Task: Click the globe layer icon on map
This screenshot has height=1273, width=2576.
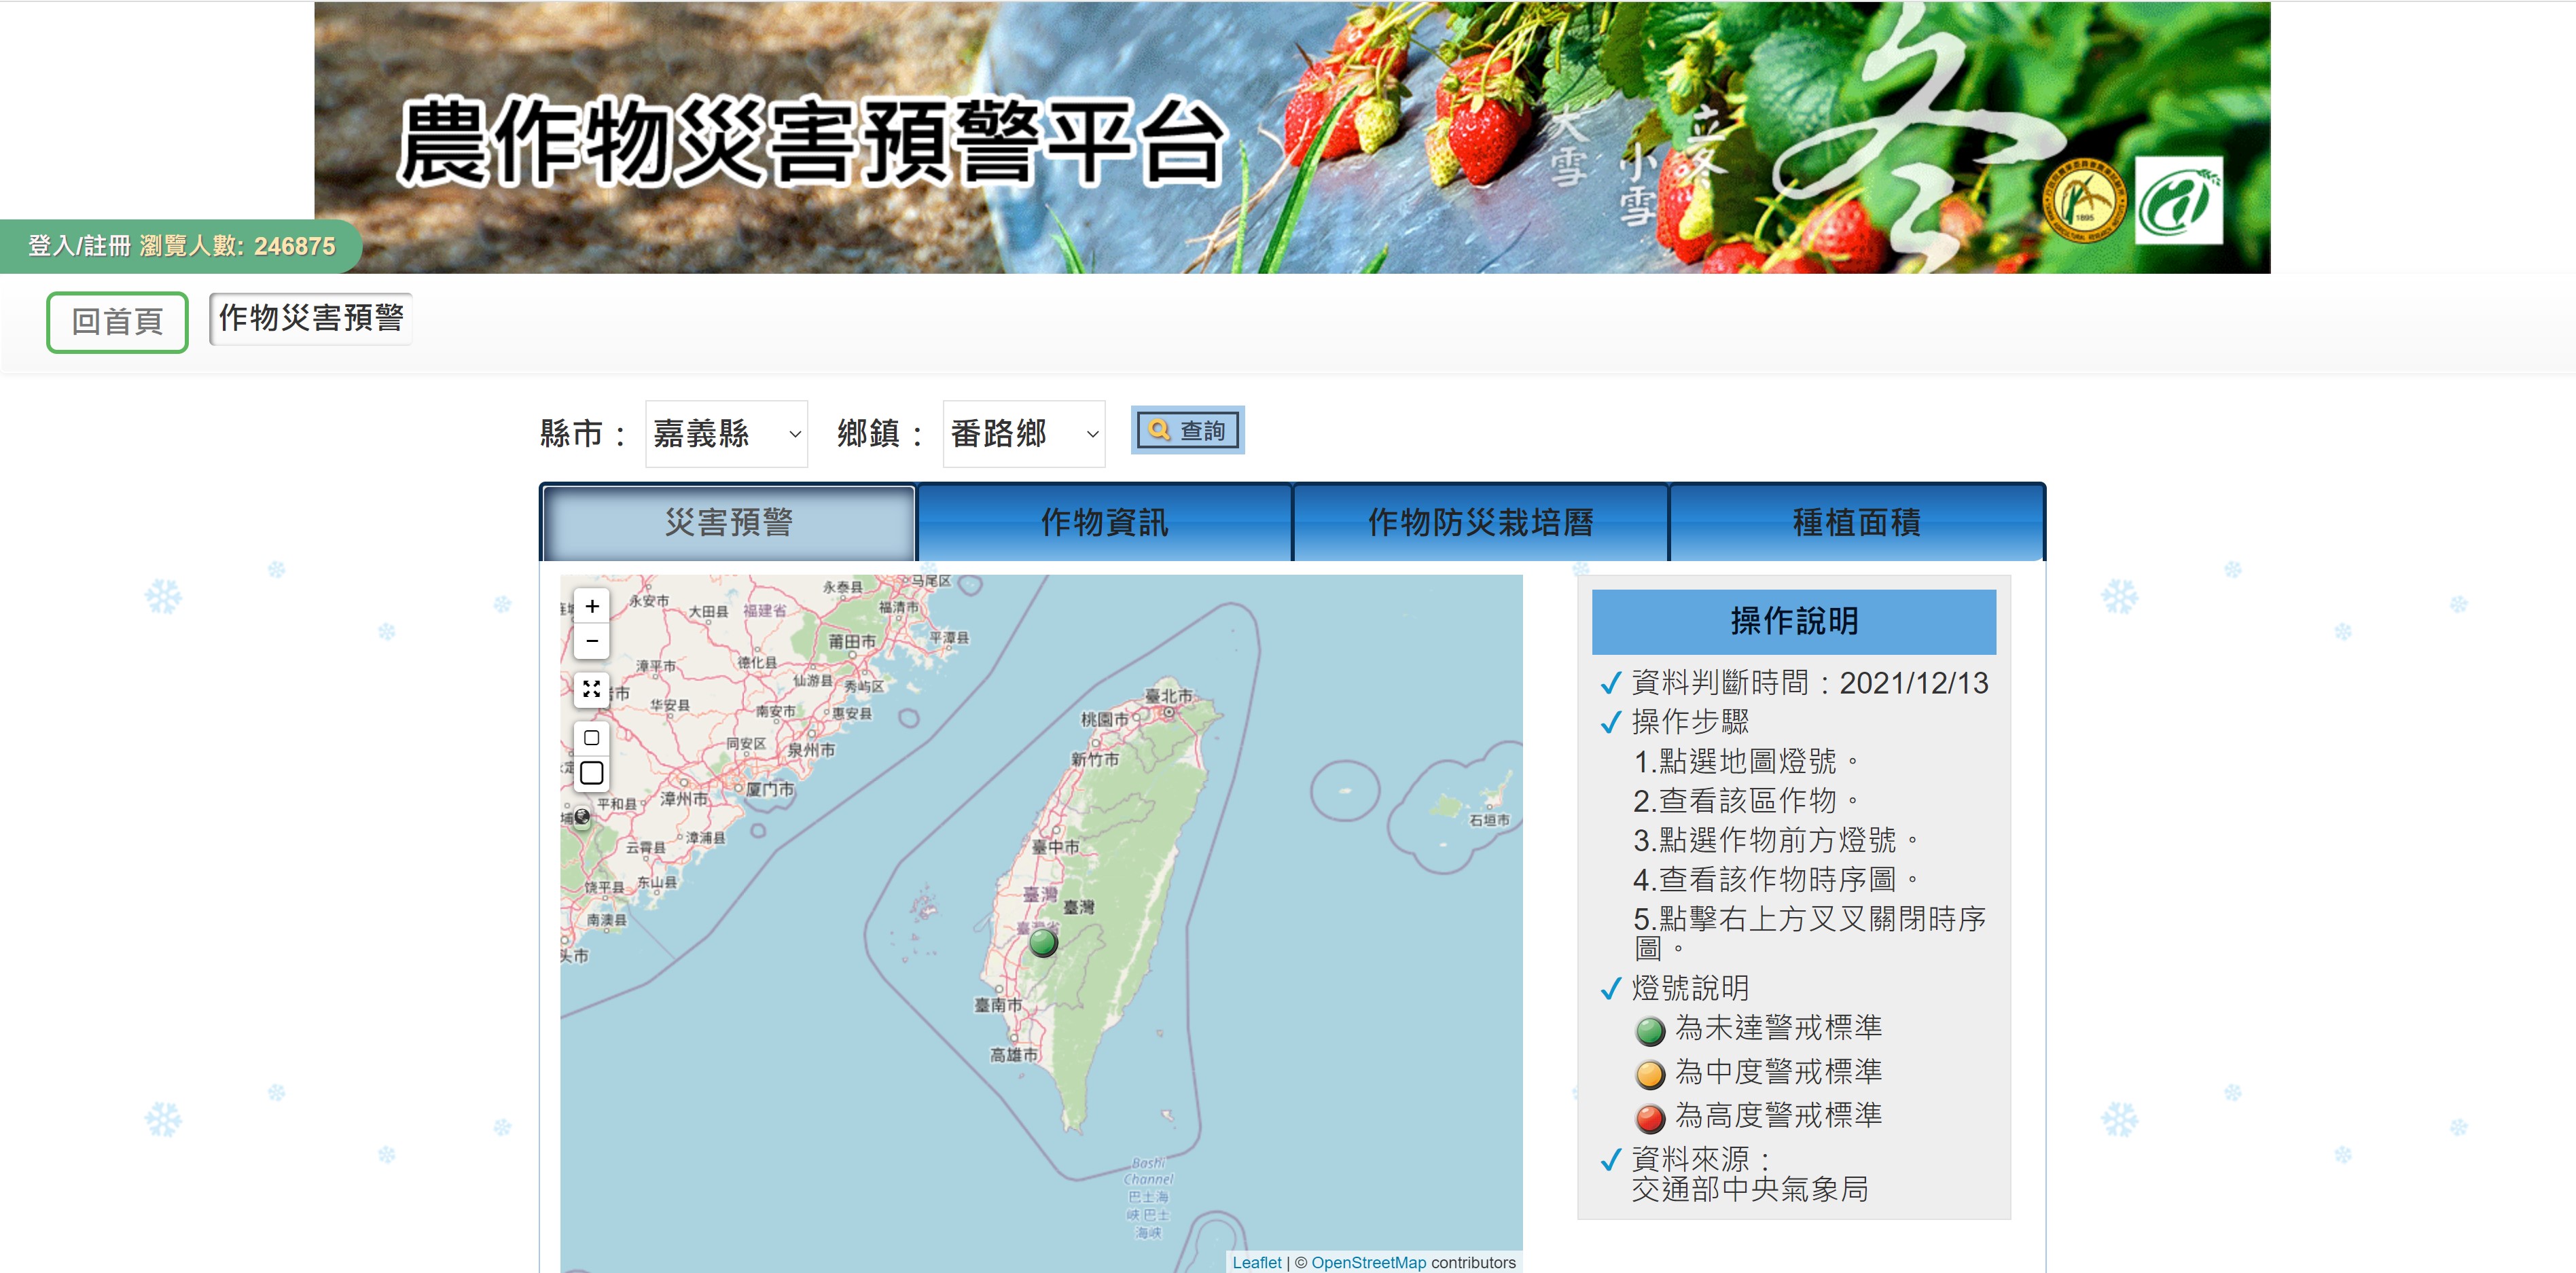Action: 582,817
